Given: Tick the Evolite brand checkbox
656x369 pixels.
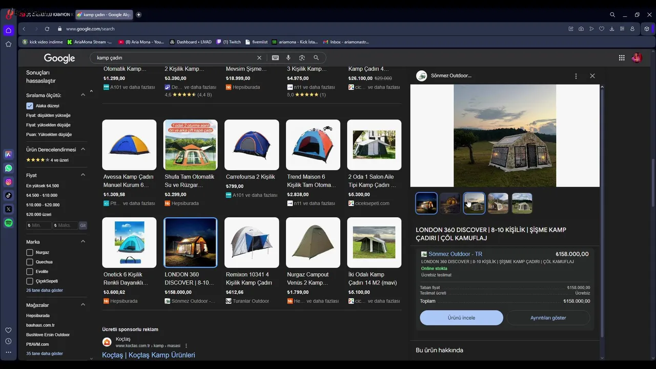Looking at the screenshot, I should point(30,272).
